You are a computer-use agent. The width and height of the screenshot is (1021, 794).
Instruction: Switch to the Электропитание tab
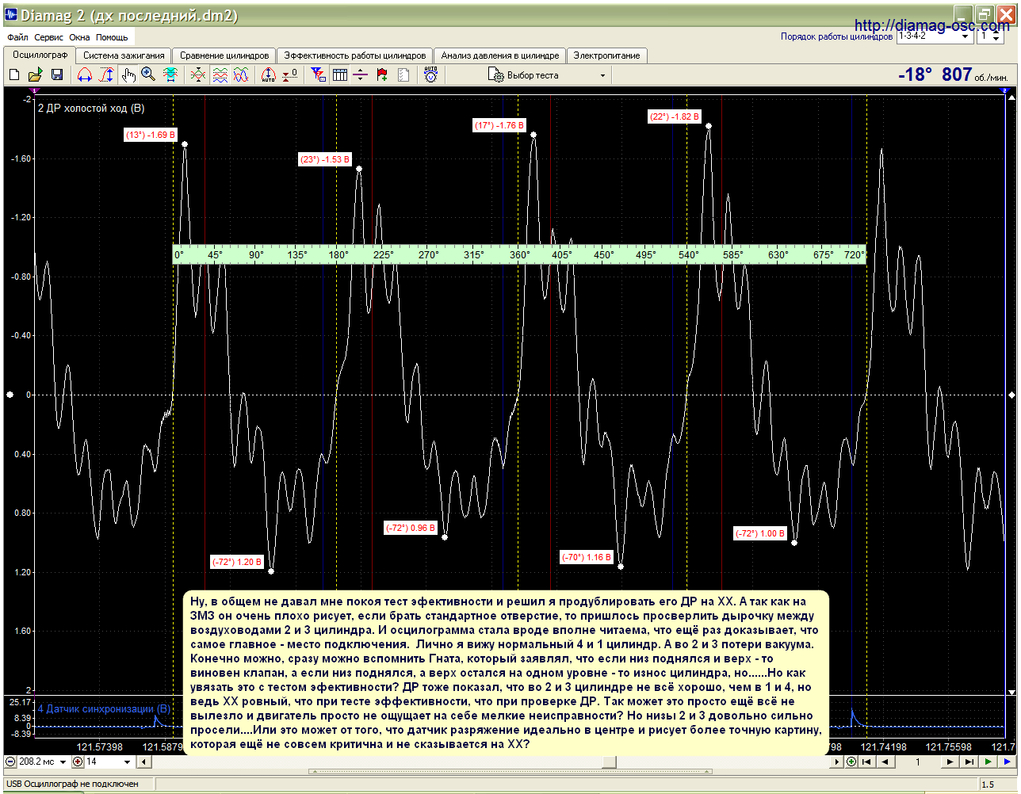pos(606,55)
